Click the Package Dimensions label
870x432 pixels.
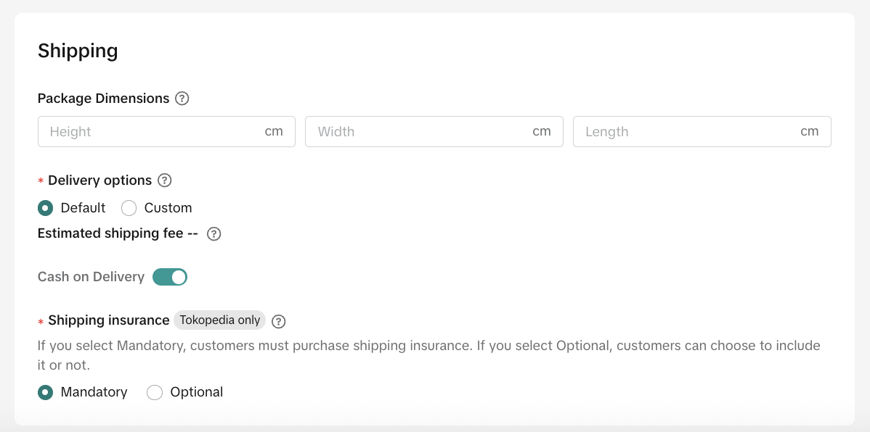pos(103,99)
